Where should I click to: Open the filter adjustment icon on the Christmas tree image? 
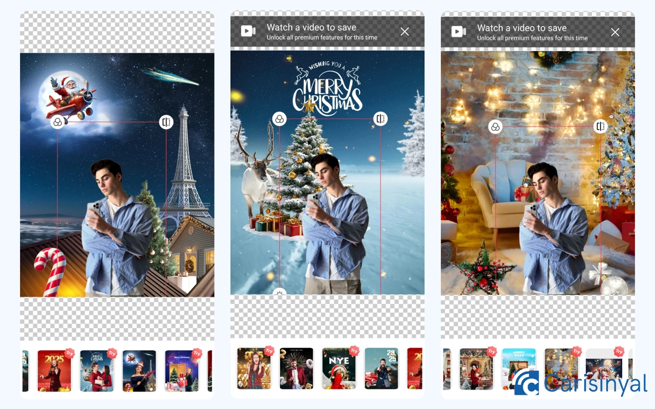280,117
